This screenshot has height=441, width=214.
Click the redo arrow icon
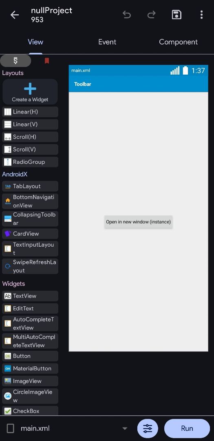151,15
